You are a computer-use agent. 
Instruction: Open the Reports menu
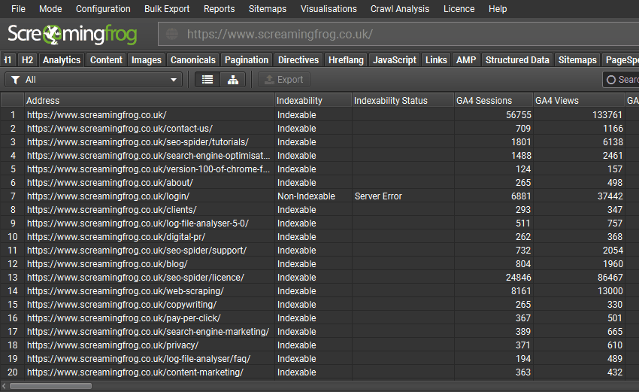coord(220,9)
